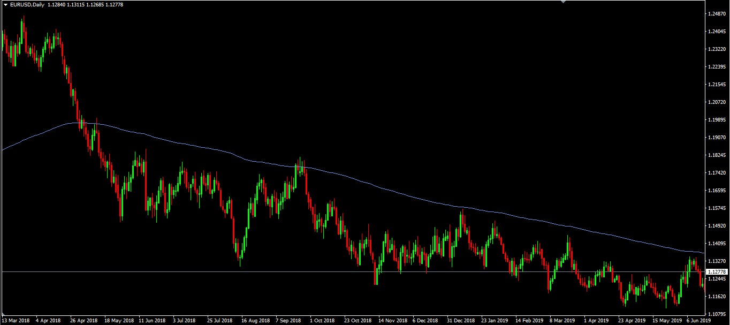Image resolution: width=730 pixels, height=325 pixels.
Task: Click the 13 Mar 2018 date label
Action: (16, 321)
